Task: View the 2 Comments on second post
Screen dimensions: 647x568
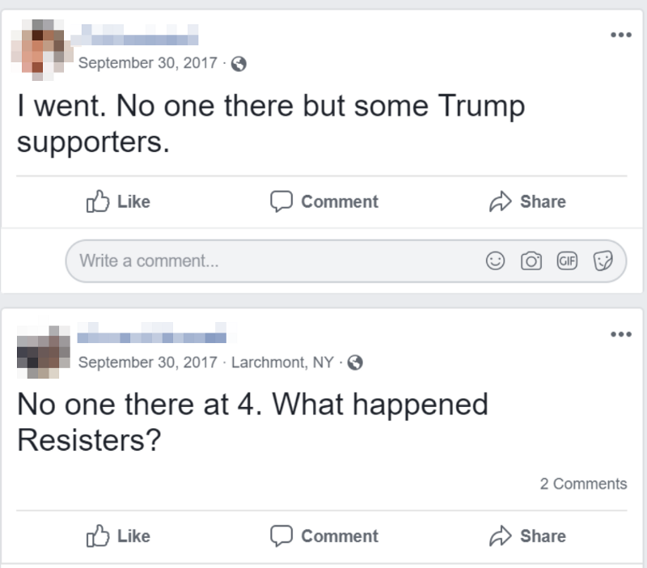Action: [x=583, y=484]
